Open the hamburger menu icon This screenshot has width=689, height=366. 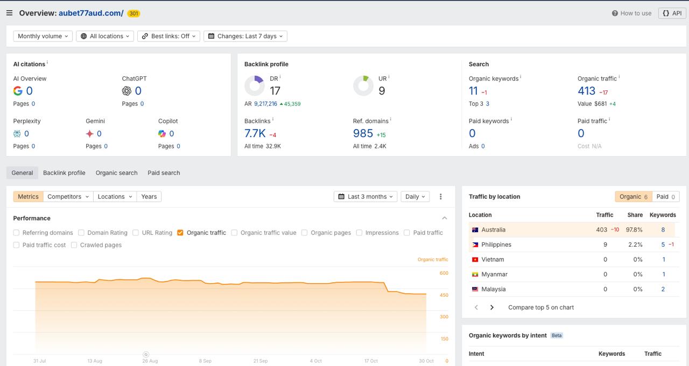9,13
